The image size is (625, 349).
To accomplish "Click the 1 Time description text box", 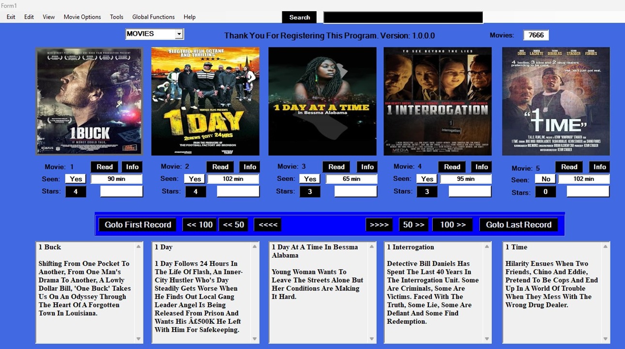I will click(x=556, y=292).
